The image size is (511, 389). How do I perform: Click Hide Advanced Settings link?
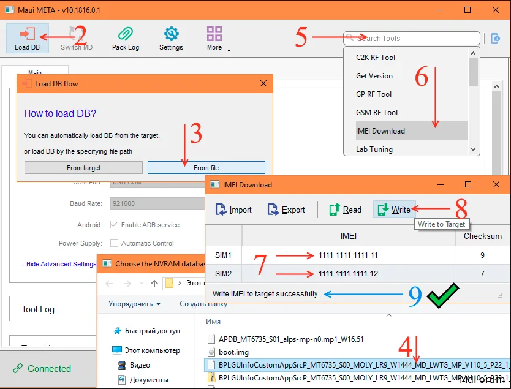[59, 264]
